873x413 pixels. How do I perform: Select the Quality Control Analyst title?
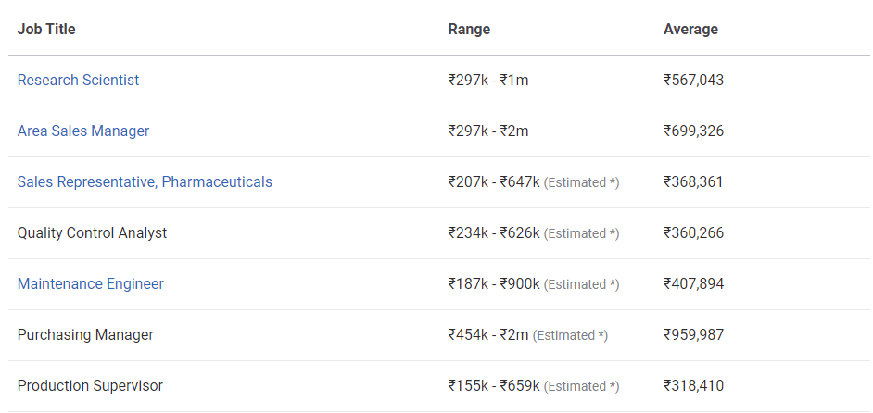click(92, 232)
